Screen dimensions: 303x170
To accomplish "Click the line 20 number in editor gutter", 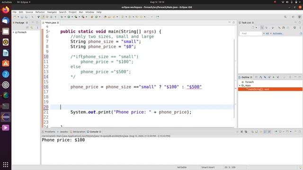I will click(46, 107).
